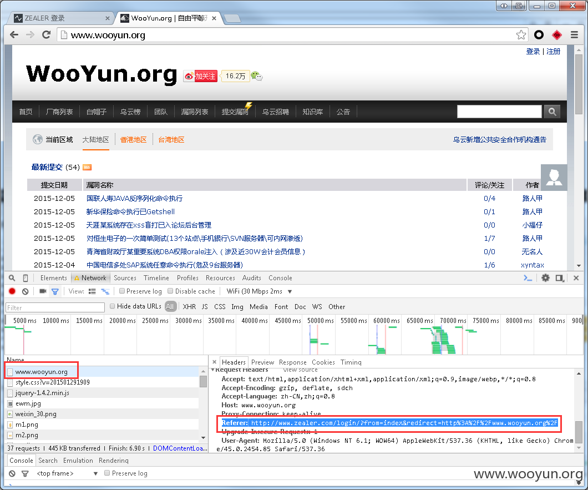
Task: Click capture screenshots camera icon
Action: (43, 291)
